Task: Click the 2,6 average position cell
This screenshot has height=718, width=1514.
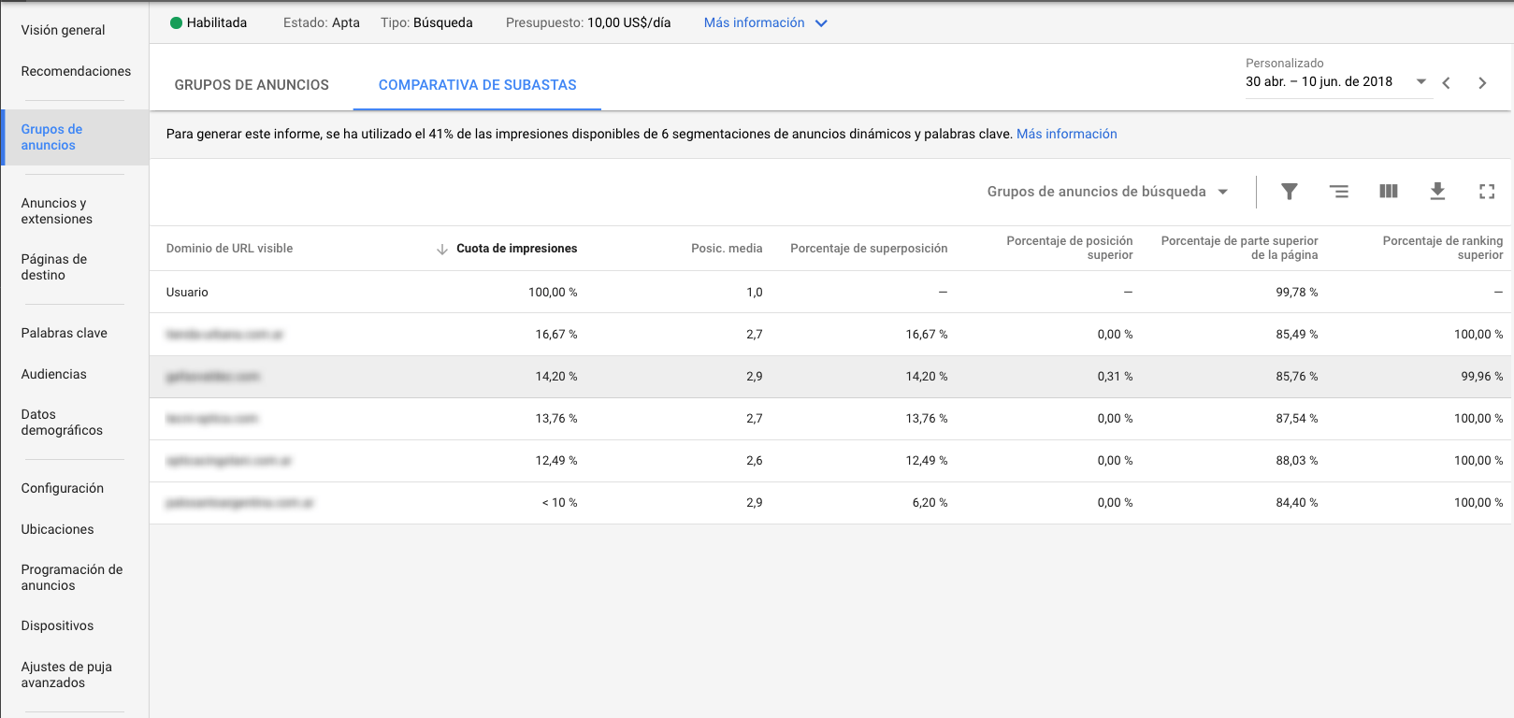Action: [x=755, y=461]
